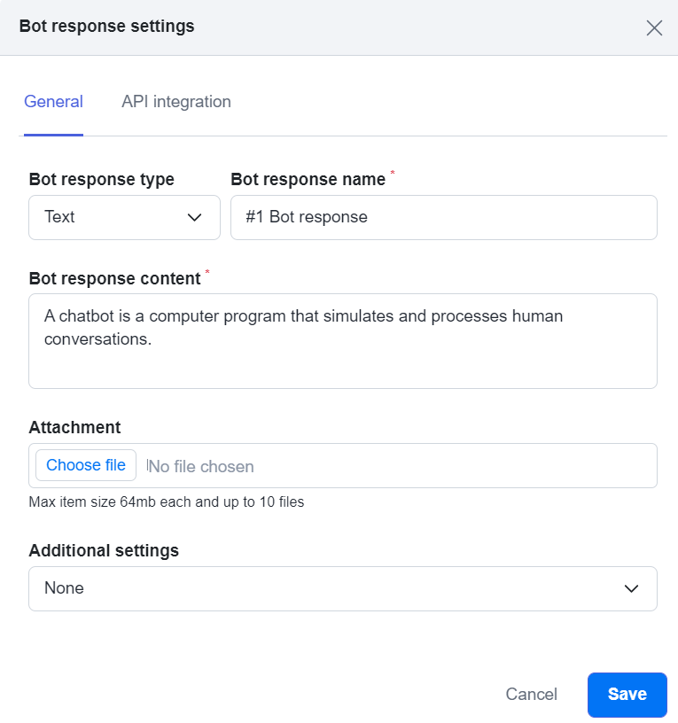Click the Cancel link
This screenshot has height=723, width=678.
(x=531, y=695)
